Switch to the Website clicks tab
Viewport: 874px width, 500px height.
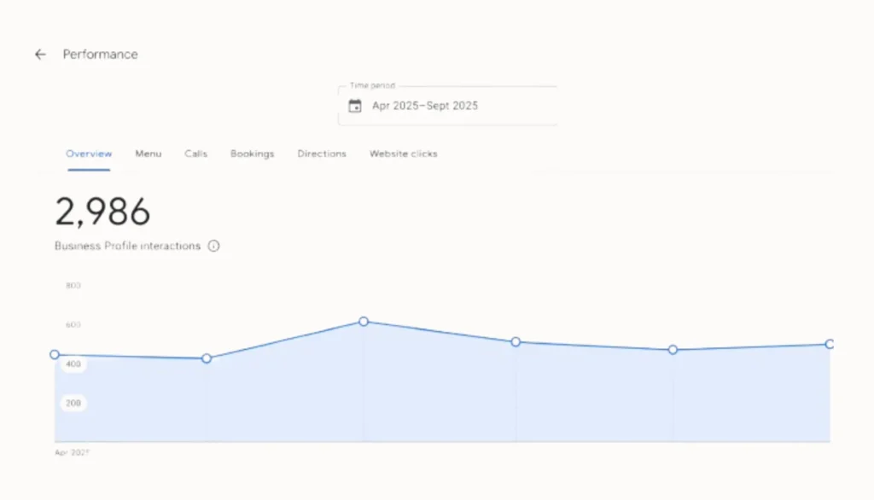point(403,154)
